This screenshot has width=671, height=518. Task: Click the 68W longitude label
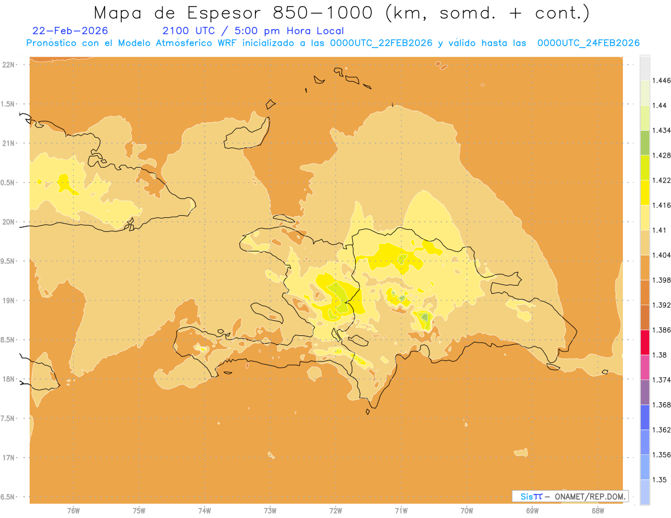pos(598,510)
